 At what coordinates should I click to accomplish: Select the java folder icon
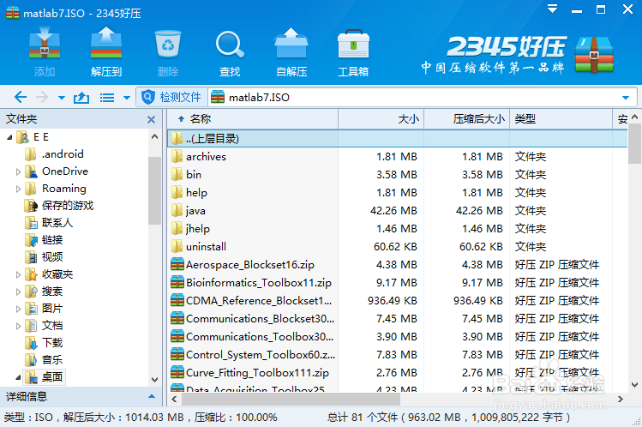pos(177,210)
